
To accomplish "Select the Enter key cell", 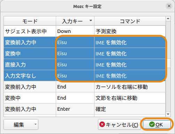I will (x=75, y=109).
